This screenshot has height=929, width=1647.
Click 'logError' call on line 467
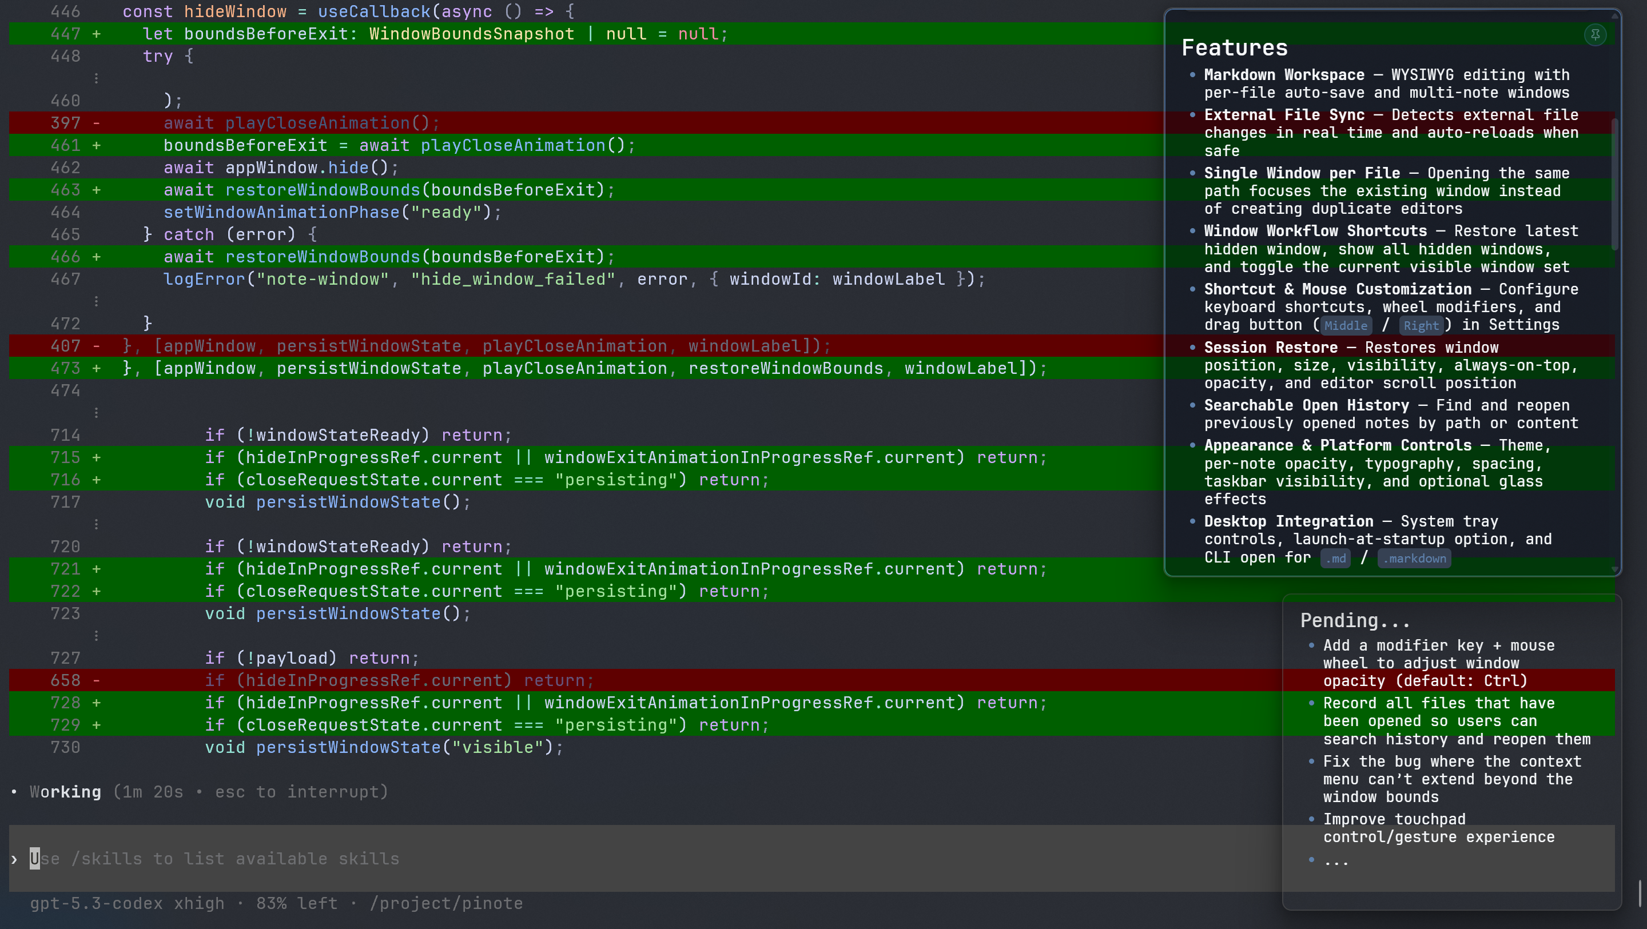(204, 279)
